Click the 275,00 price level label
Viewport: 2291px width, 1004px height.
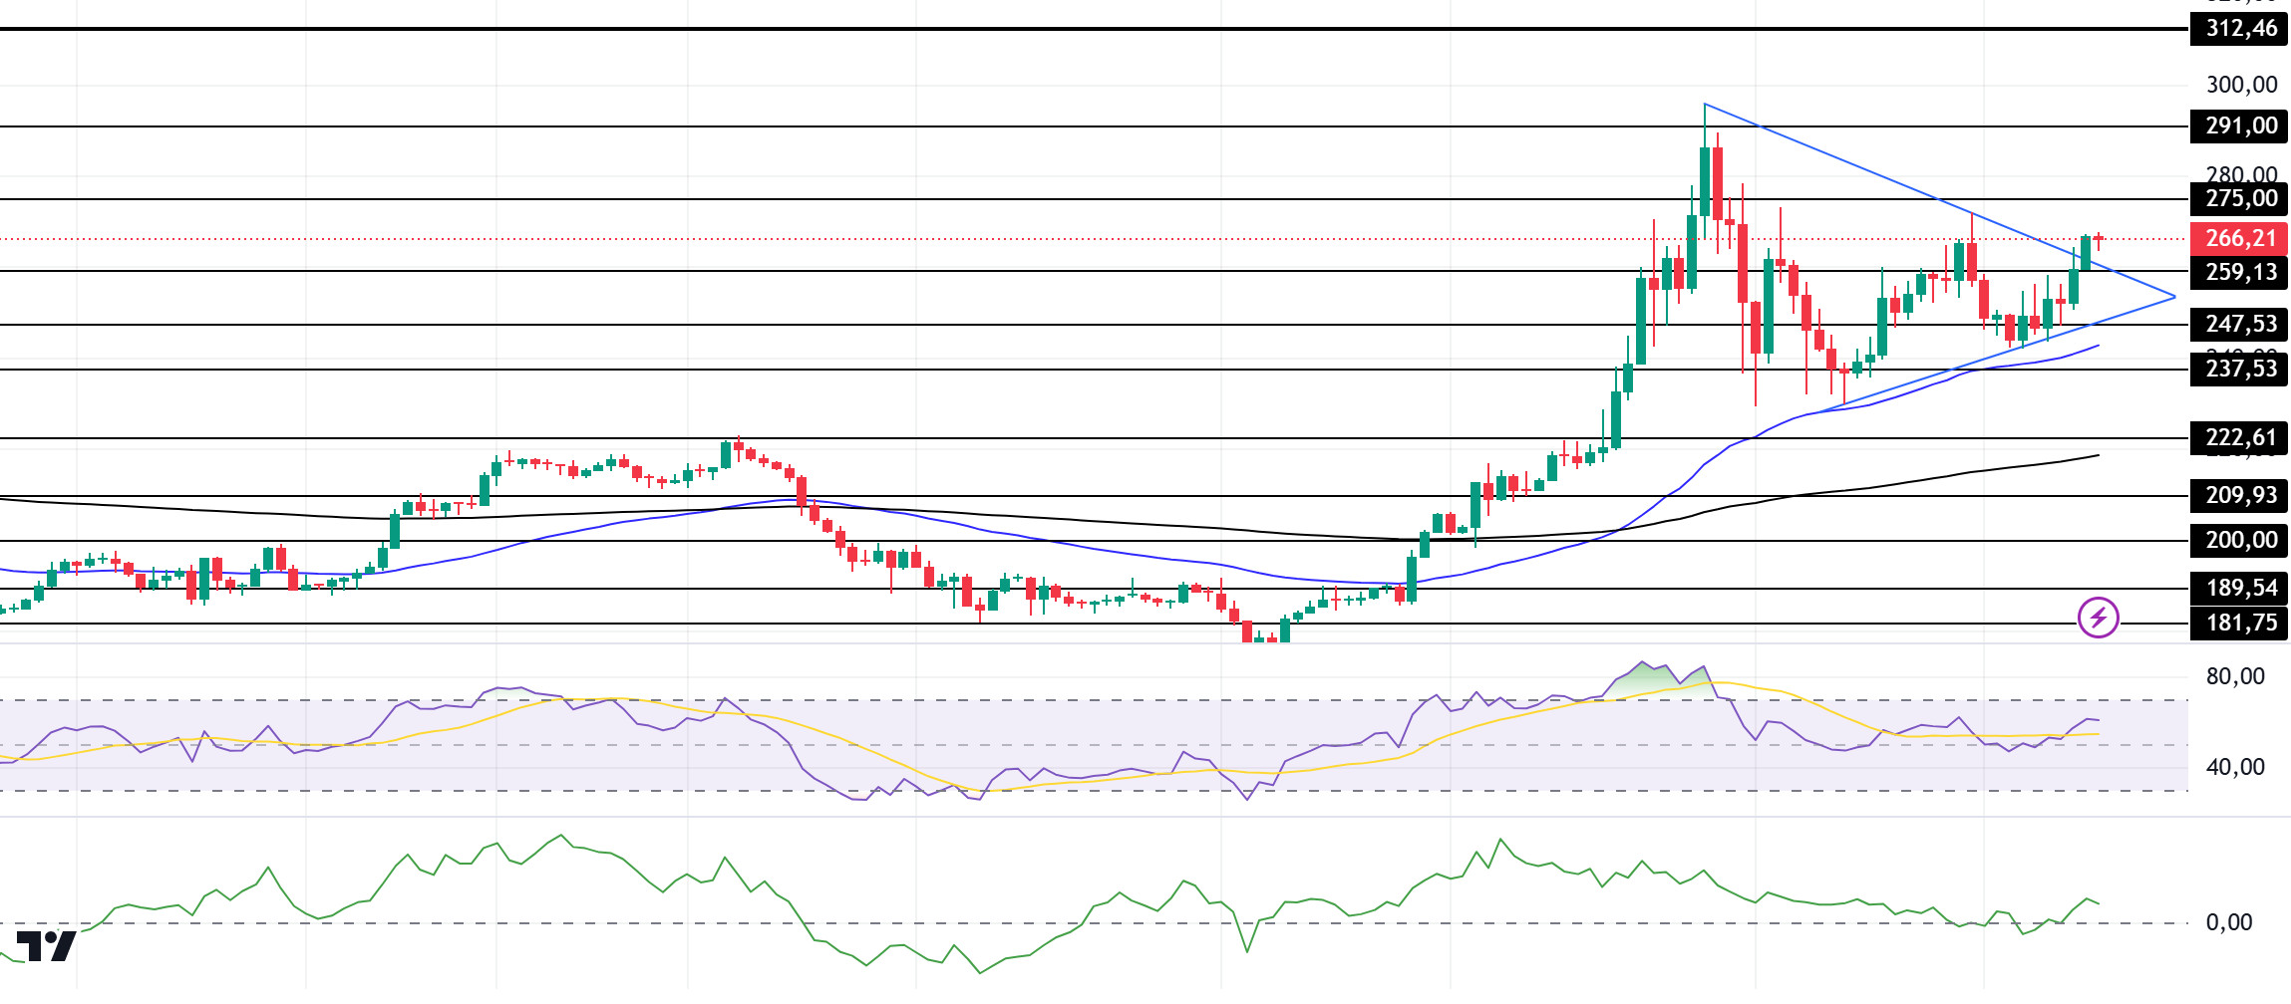click(2239, 199)
